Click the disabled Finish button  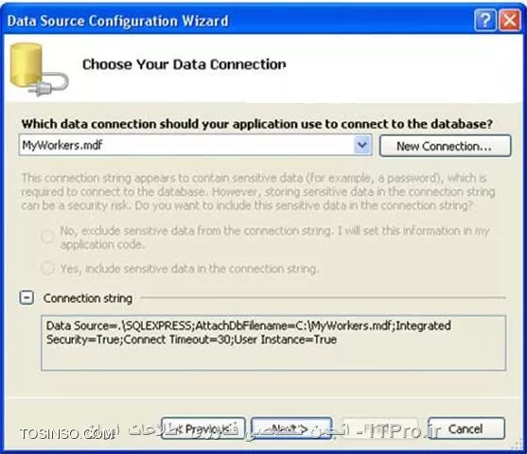(x=379, y=428)
